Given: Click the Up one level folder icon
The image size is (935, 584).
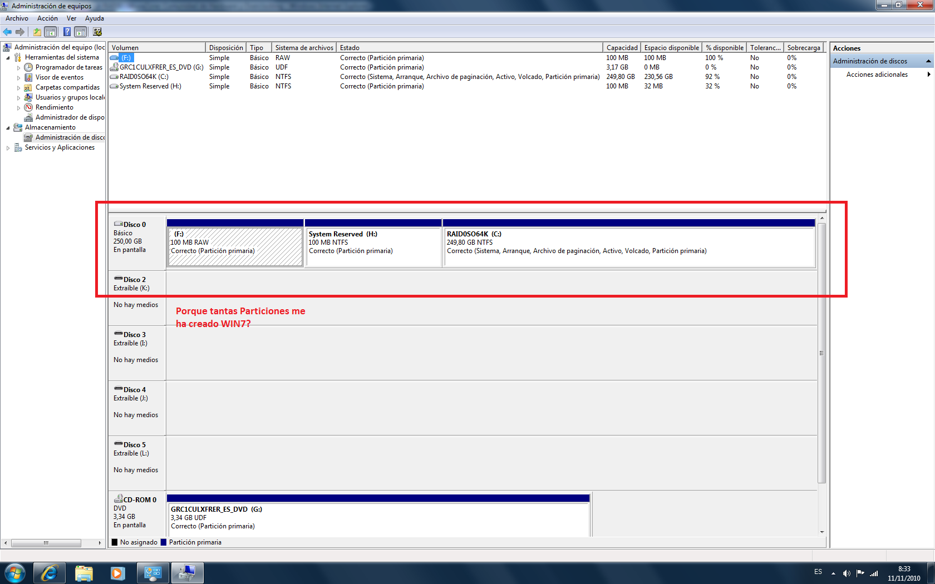Looking at the screenshot, I should click(37, 32).
